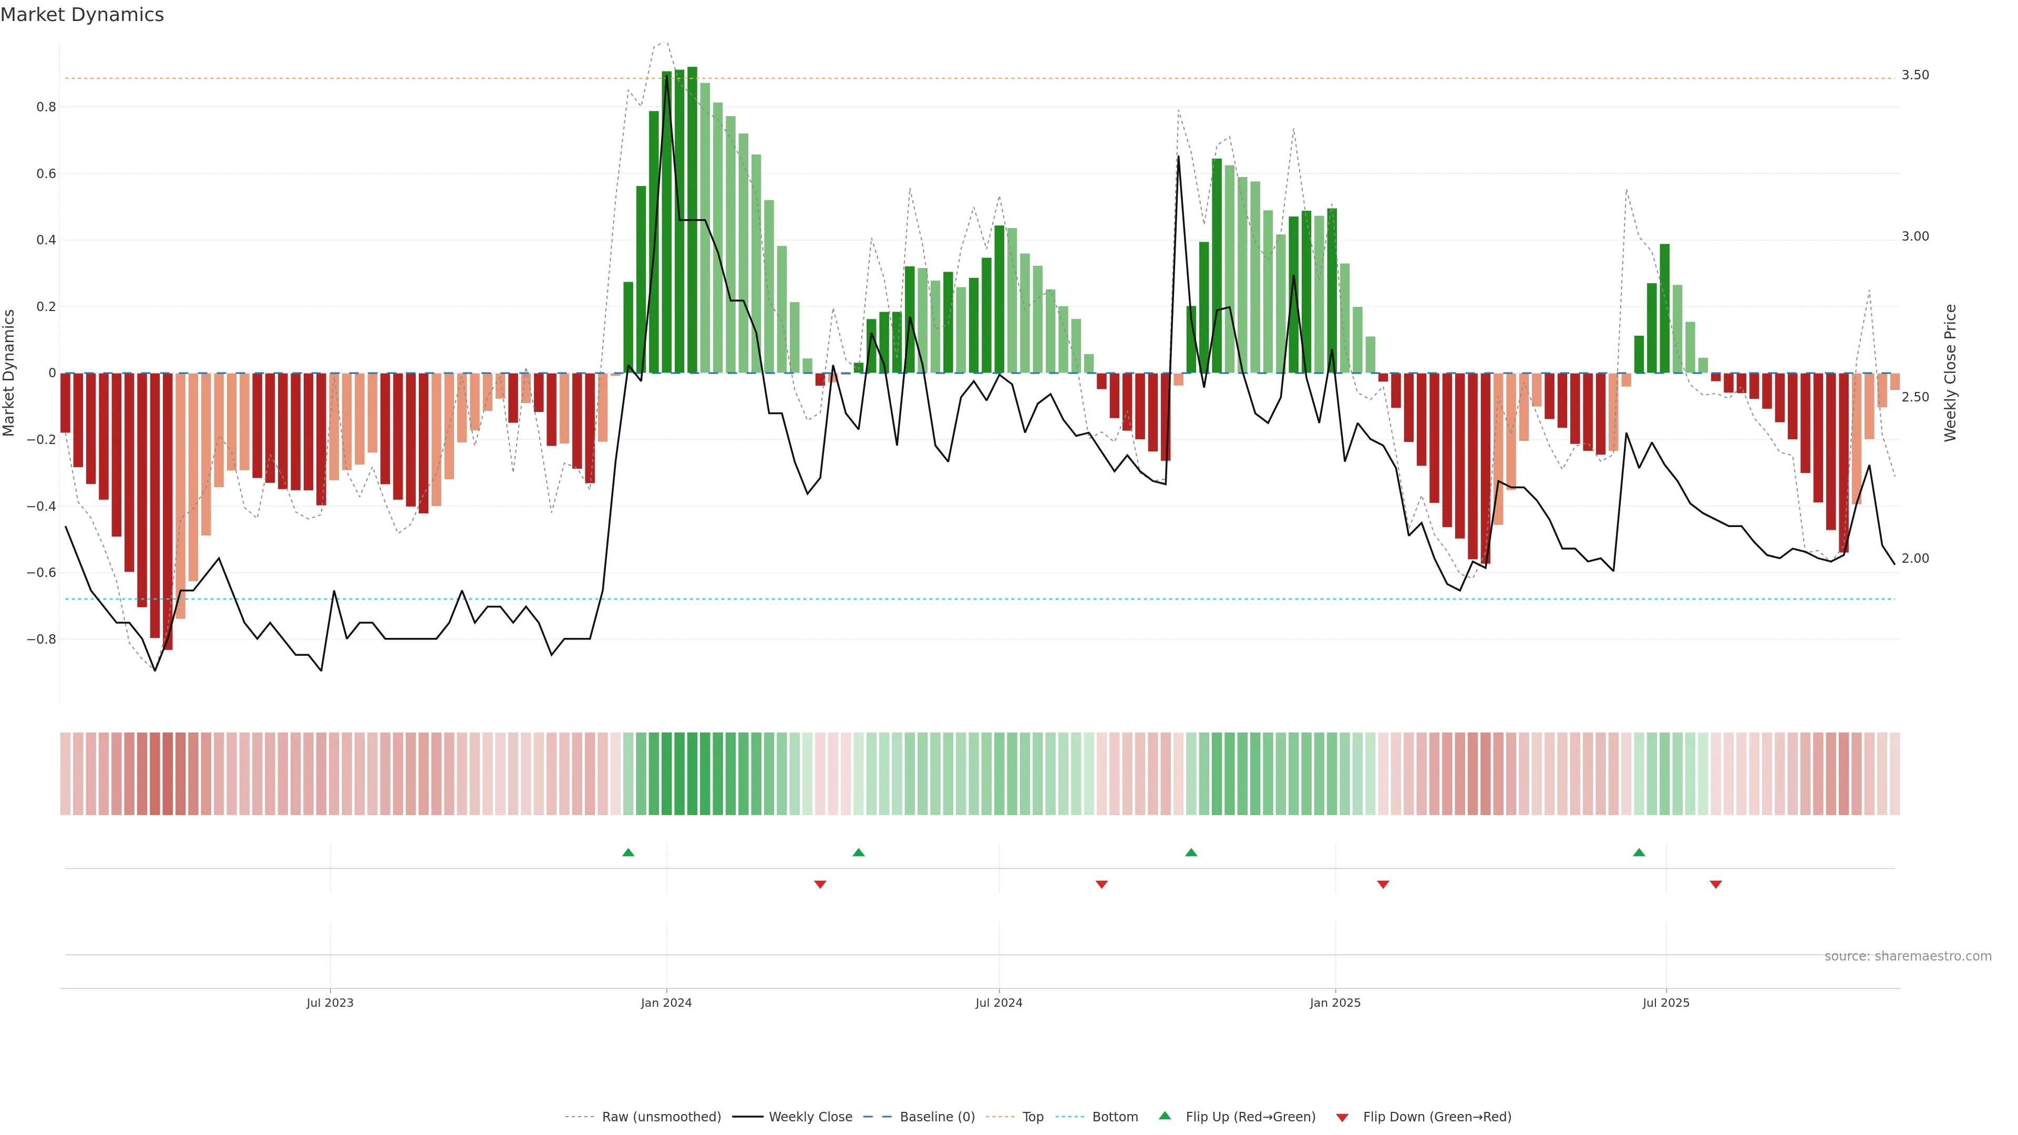Click the green triangle icon in legend

pyautogui.click(x=1165, y=1116)
